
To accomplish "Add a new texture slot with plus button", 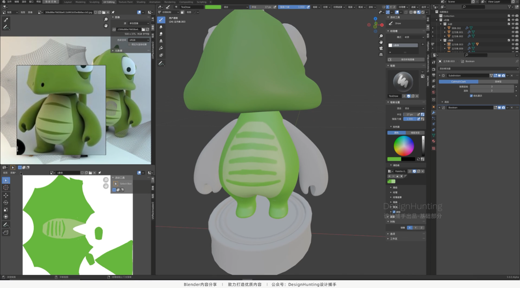I will [x=423, y=45].
